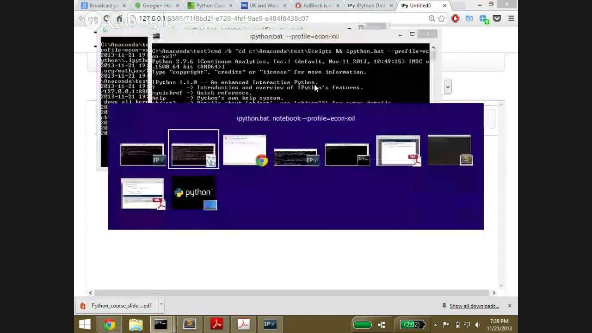Screen dimensions: 592x333
Task: Open the notebook toolbar dropdown arrow
Action: (x=448, y=87)
